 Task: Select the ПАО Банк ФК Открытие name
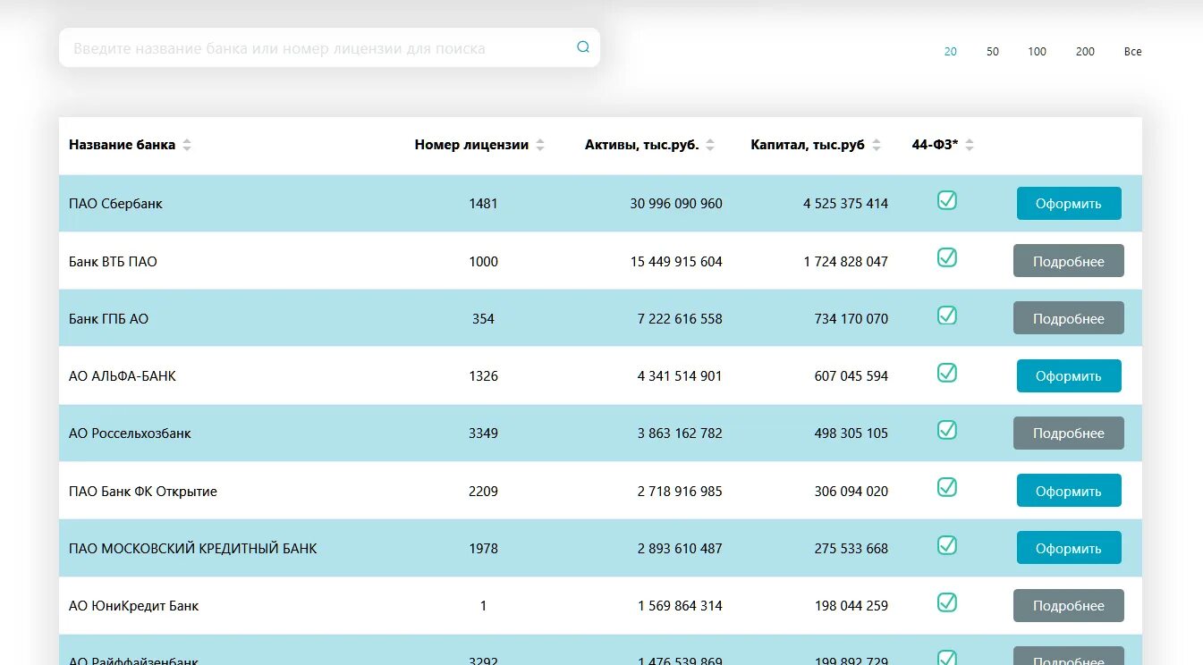tap(143, 492)
